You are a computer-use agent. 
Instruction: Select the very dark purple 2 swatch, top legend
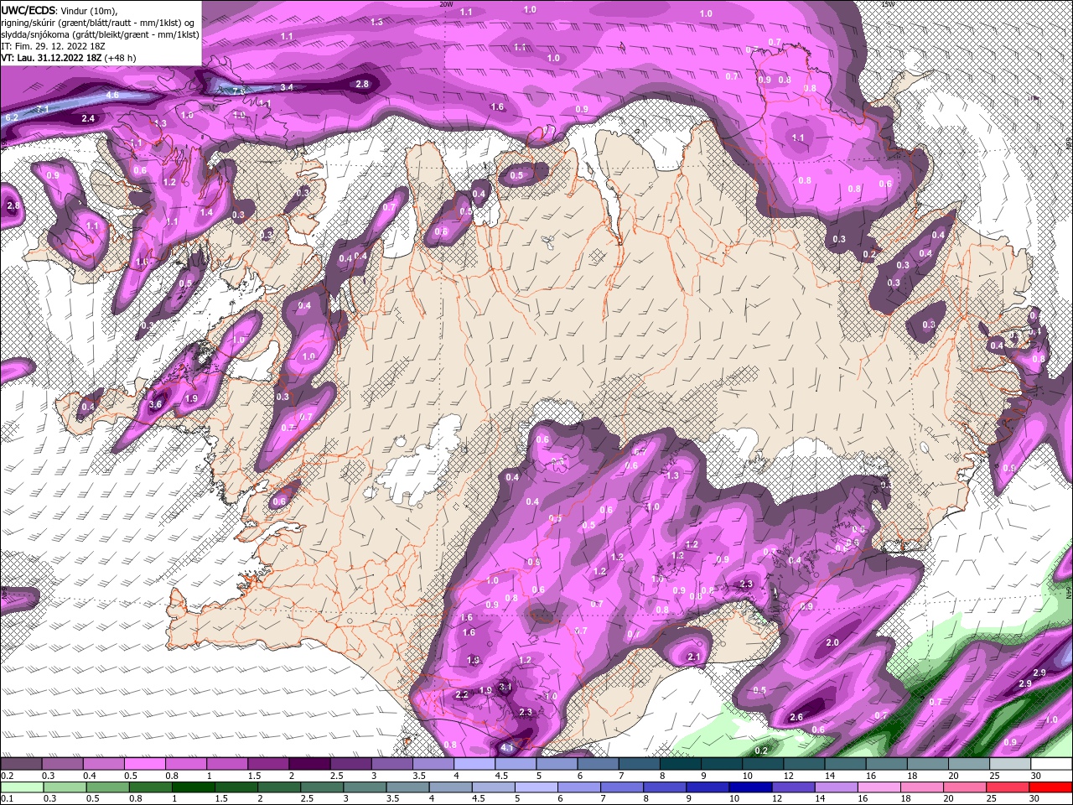pyautogui.click(x=309, y=764)
